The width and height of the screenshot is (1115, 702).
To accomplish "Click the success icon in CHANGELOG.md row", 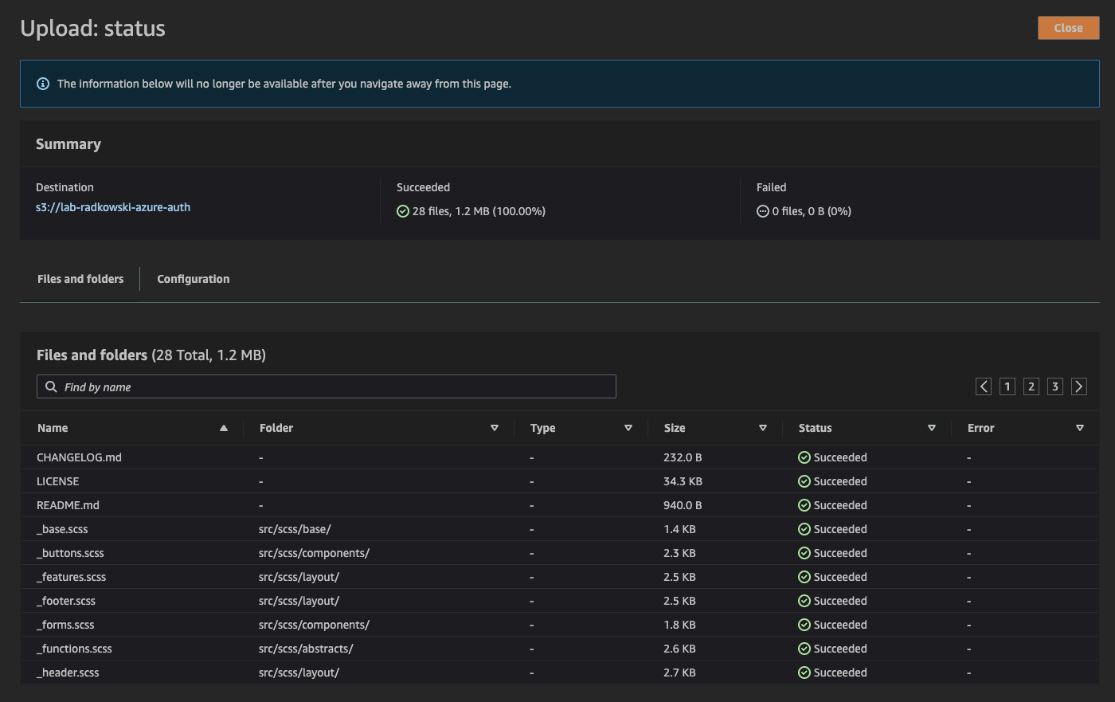I will [x=804, y=457].
